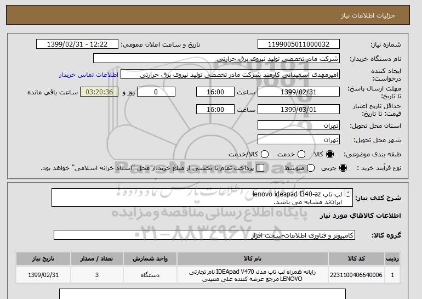Click the goods group field
The width and height of the screenshot is (422, 299).
click(x=204, y=235)
